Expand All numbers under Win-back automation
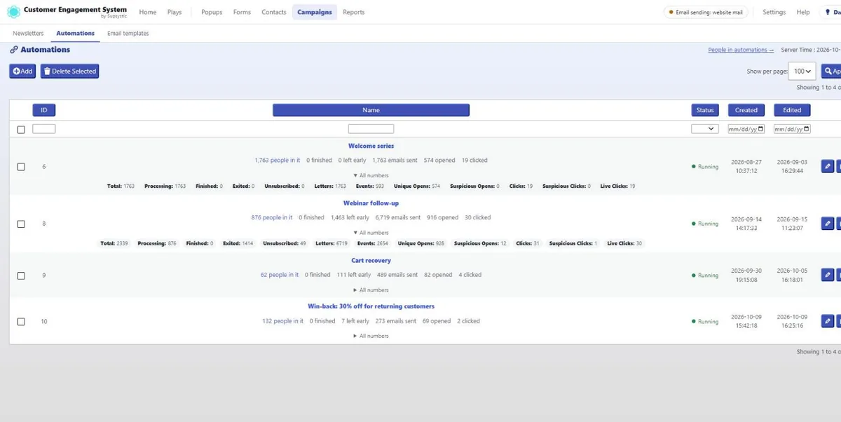Viewport: 841px width, 422px height. click(371, 336)
